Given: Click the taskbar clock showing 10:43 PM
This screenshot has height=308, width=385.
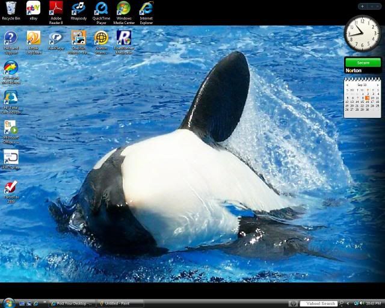Looking at the screenshot, I should coord(374,304).
